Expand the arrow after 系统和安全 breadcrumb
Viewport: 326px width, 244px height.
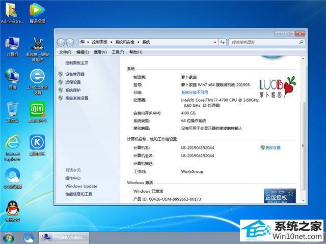139,42
